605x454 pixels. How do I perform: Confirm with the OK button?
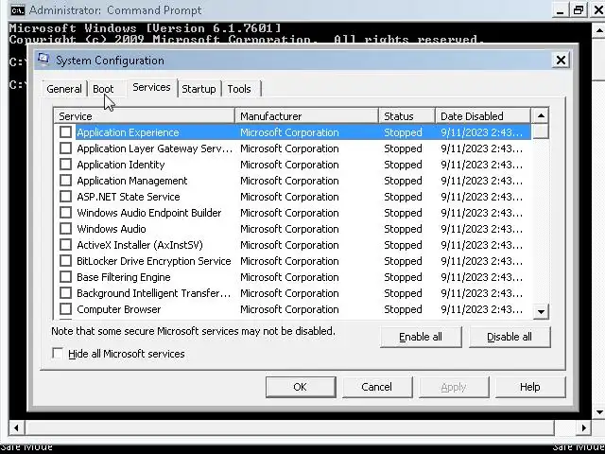(x=301, y=387)
